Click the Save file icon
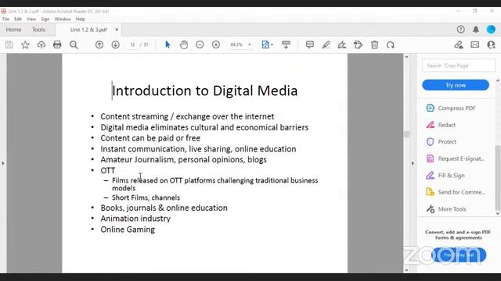The image size is (501, 281). tap(9, 44)
